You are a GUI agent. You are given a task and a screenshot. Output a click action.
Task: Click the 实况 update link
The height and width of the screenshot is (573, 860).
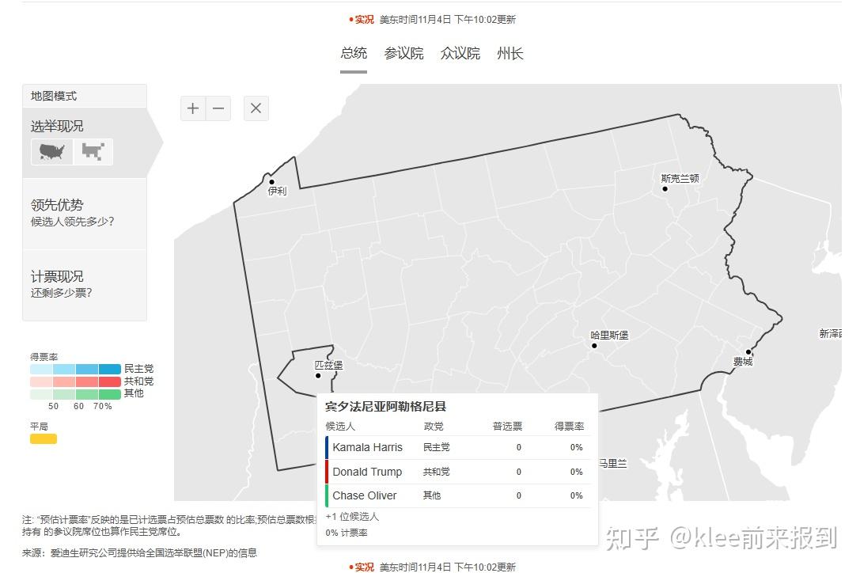pyautogui.click(x=362, y=19)
